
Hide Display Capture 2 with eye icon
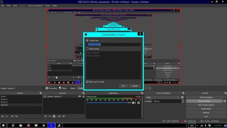(79, 96)
